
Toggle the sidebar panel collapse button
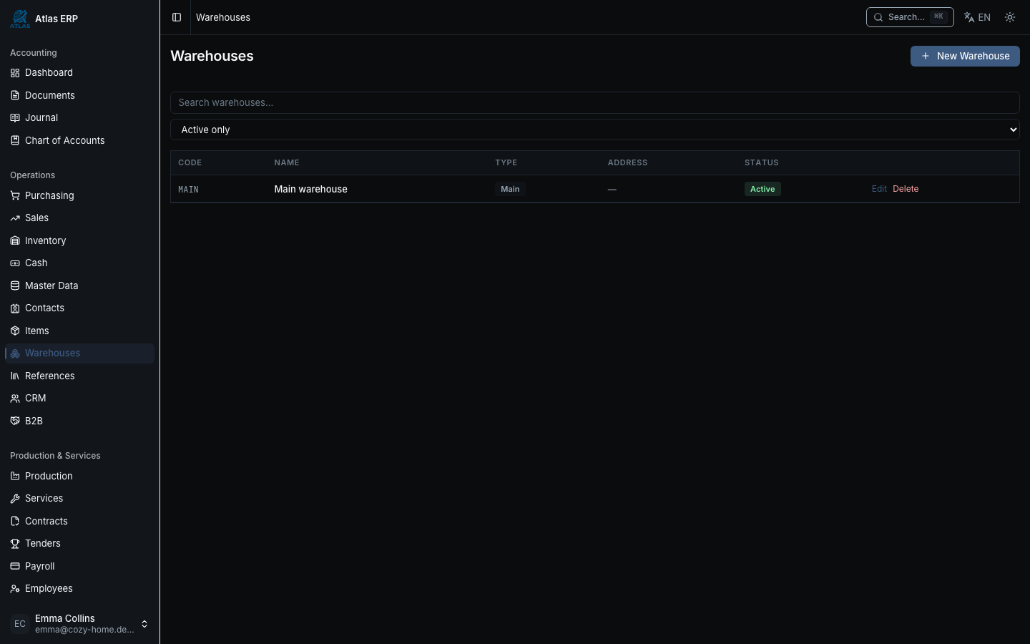coord(177,17)
